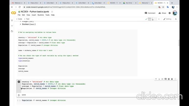Open the Insert menu
The height and width of the screenshot is (106, 189).
pos(34,15)
